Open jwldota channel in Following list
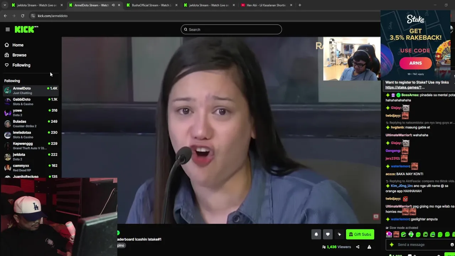The width and height of the screenshot is (455, 256). coord(31,156)
